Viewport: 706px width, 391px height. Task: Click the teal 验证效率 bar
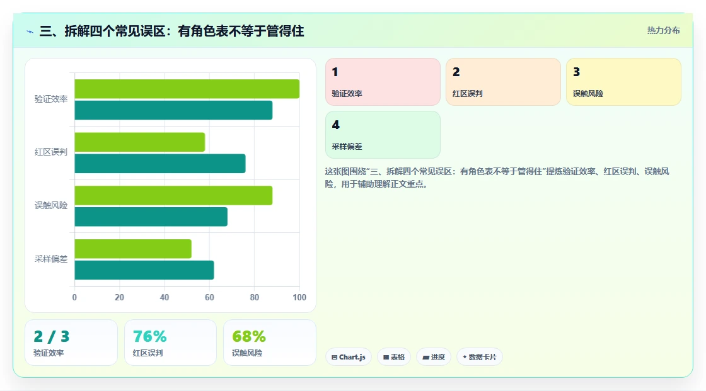click(173, 110)
